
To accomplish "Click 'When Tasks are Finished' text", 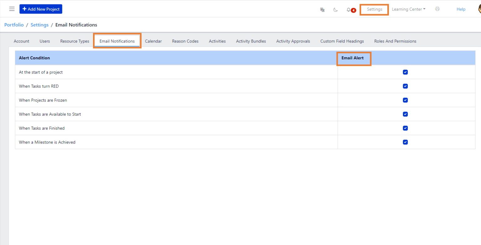I will [x=42, y=128].
